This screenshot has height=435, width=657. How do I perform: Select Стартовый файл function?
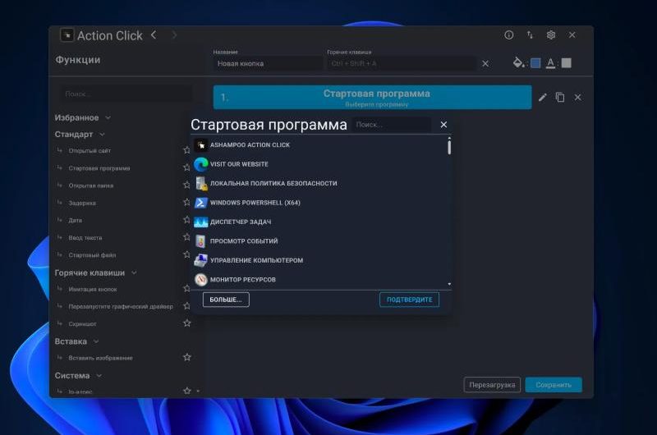92,255
